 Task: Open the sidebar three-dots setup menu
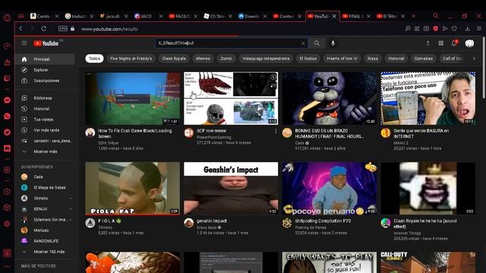click(7, 266)
